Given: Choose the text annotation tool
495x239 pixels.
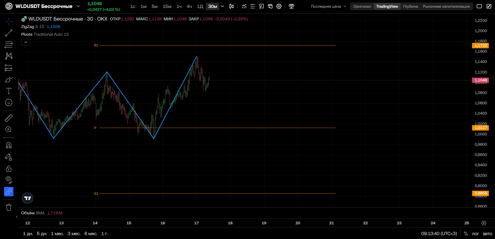Looking at the screenshot, I should [x=9, y=91].
